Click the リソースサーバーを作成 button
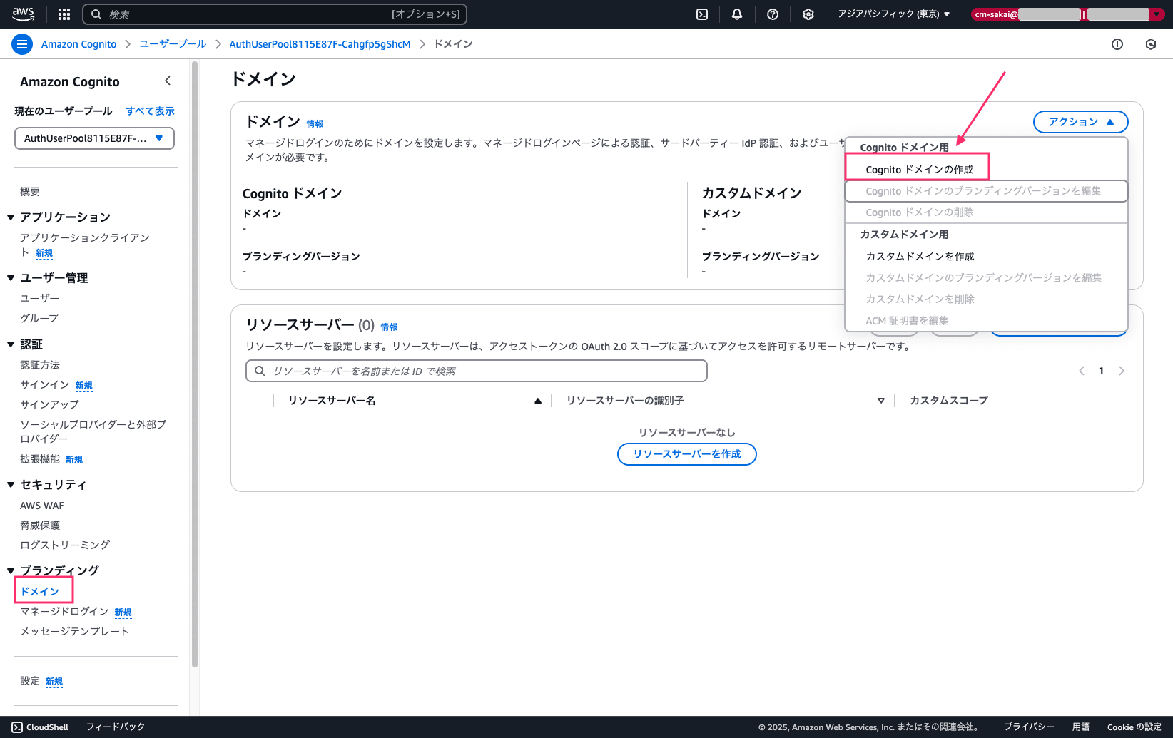 [686, 454]
